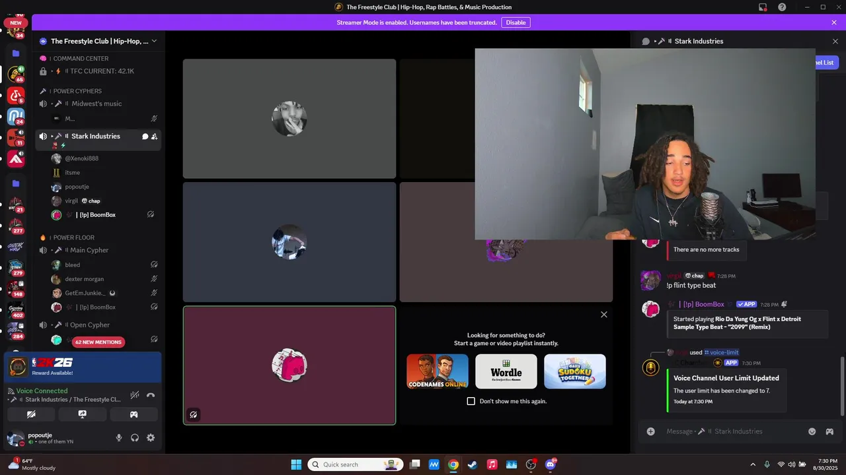This screenshot has width=846, height=475.
Task: Open the blue server icon with badge 24
Action: (16, 117)
